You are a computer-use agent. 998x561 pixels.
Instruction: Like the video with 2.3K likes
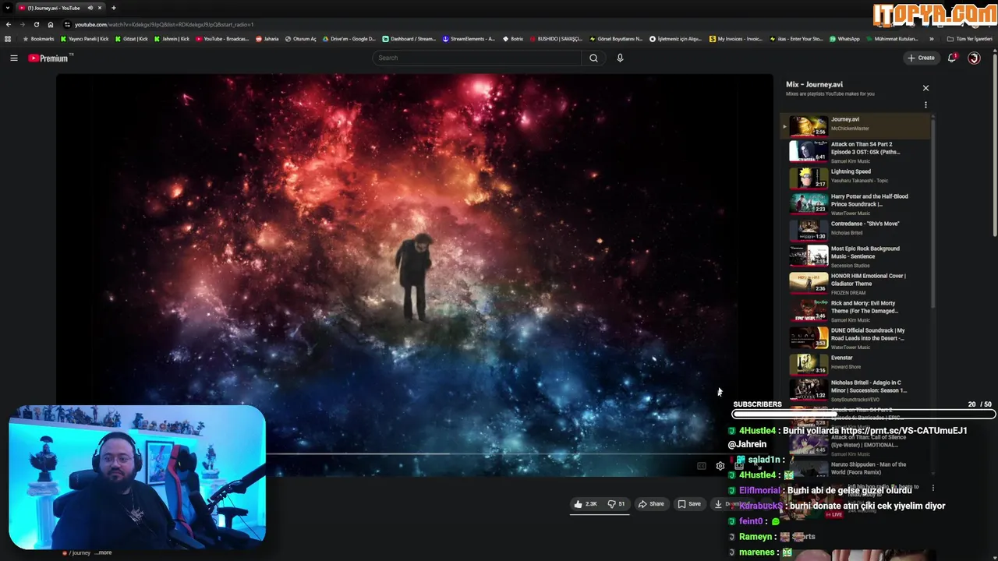pyautogui.click(x=586, y=504)
